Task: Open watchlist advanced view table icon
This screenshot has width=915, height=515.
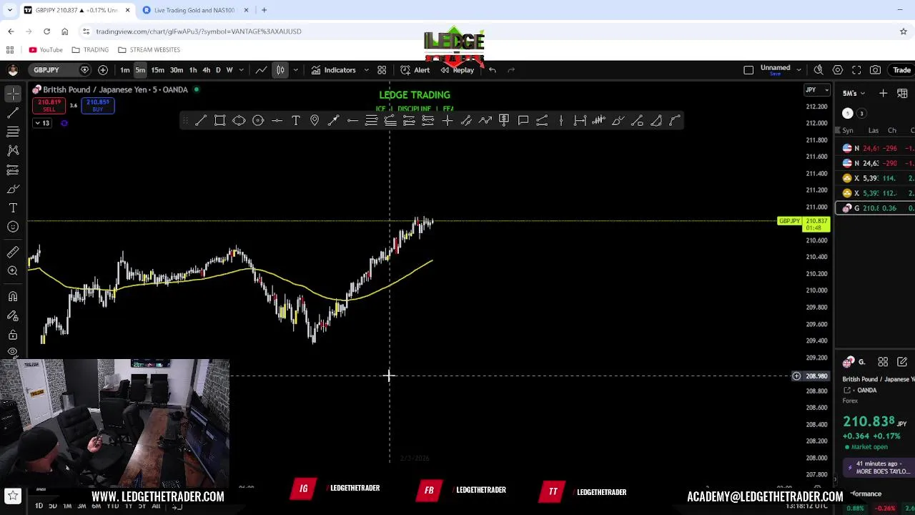Action: click(x=902, y=93)
